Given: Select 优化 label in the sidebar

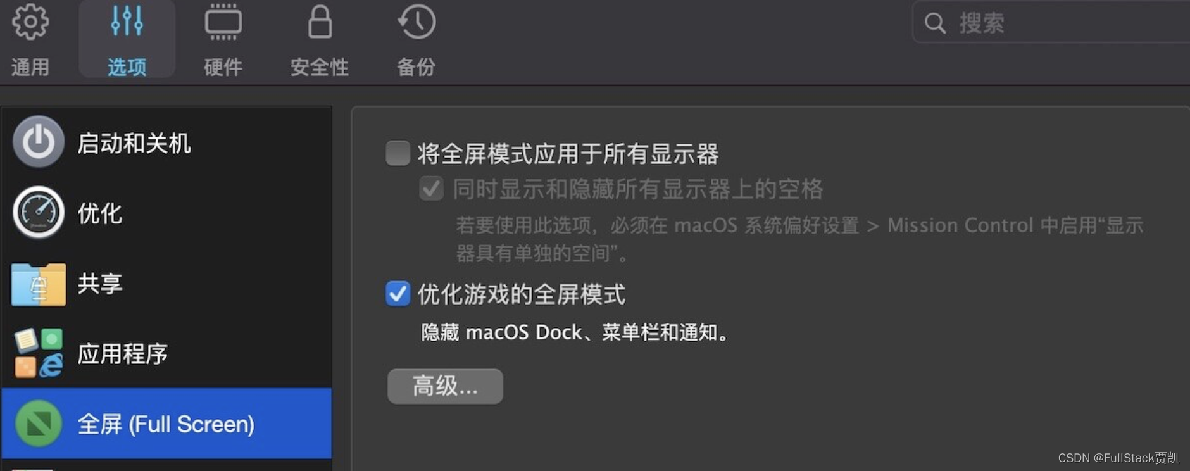Looking at the screenshot, I should (x=99, y=213).
